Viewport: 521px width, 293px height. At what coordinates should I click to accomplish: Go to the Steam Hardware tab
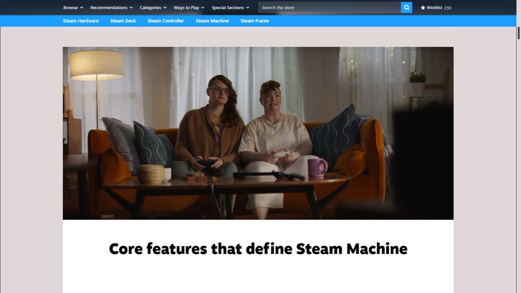[x=81, y=21]
